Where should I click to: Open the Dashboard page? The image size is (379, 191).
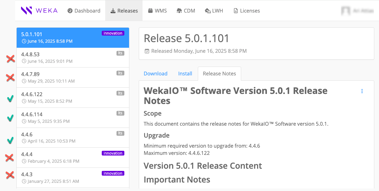tap(84, 11)
